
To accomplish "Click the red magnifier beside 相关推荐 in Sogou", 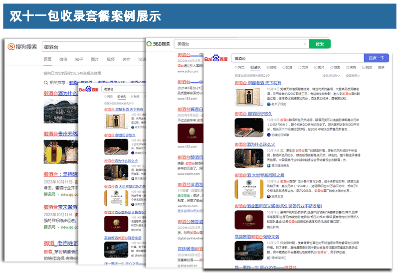I will [46, 83].
